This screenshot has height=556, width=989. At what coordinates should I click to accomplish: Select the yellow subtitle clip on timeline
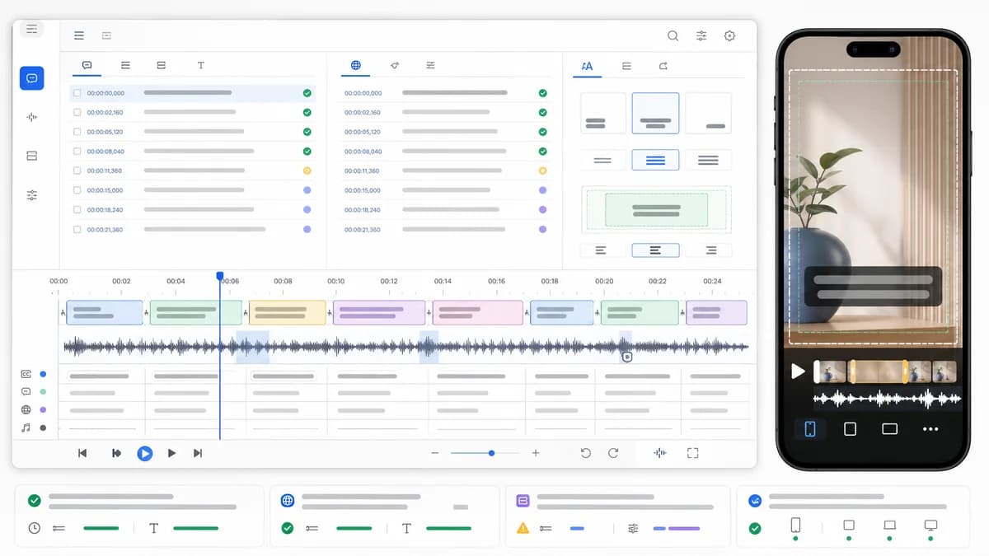[288, 312]
